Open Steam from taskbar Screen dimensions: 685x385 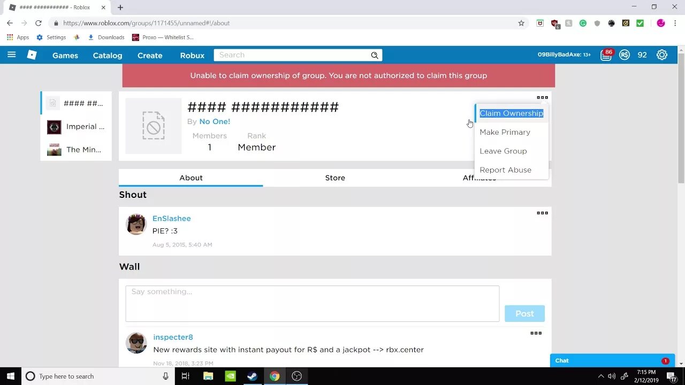pos(252,376)
